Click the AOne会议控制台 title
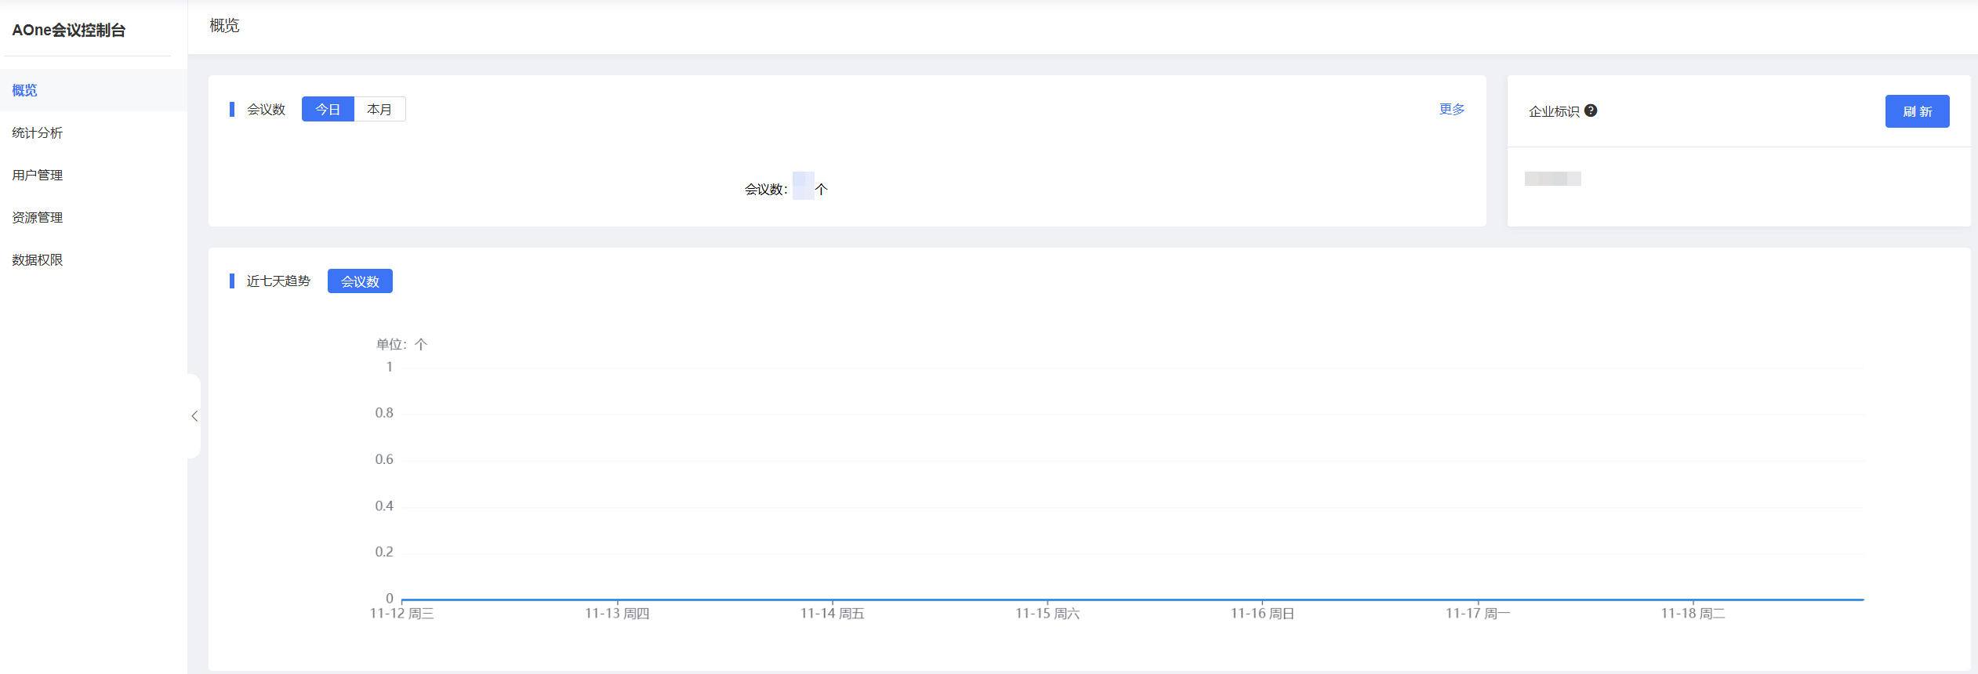The width and height of the screenshot is (1978, 674). tap(69, 30)
